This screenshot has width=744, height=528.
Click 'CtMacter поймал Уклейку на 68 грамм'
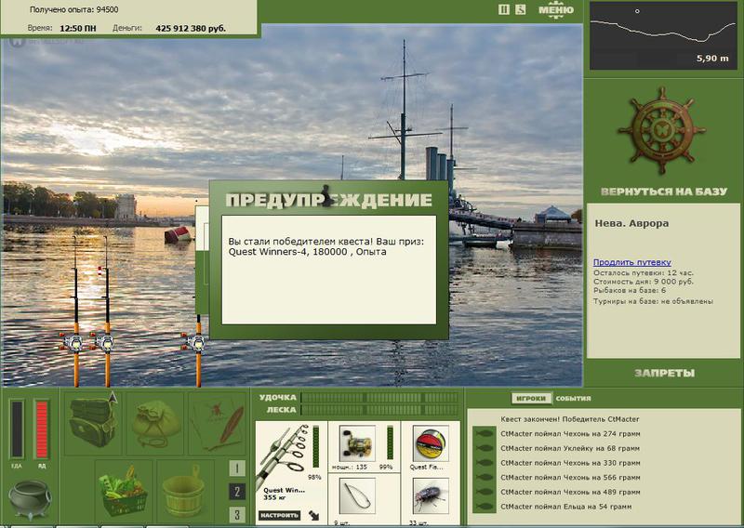[x=570, y=448]
